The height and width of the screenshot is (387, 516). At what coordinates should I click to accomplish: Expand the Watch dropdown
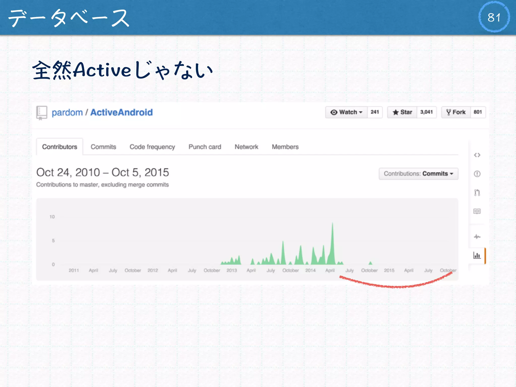346,112
